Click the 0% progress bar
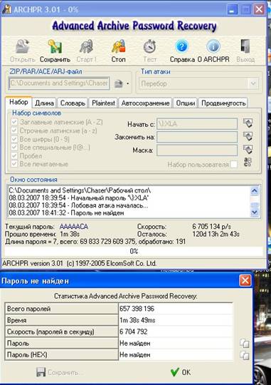Image resolution: width=271 pixels, height=385 pixels. 134,251
